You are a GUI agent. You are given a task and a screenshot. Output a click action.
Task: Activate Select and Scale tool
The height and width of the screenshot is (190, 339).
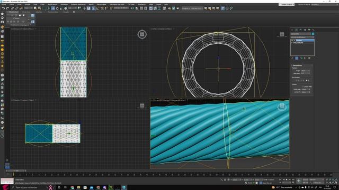pos(61,8)
